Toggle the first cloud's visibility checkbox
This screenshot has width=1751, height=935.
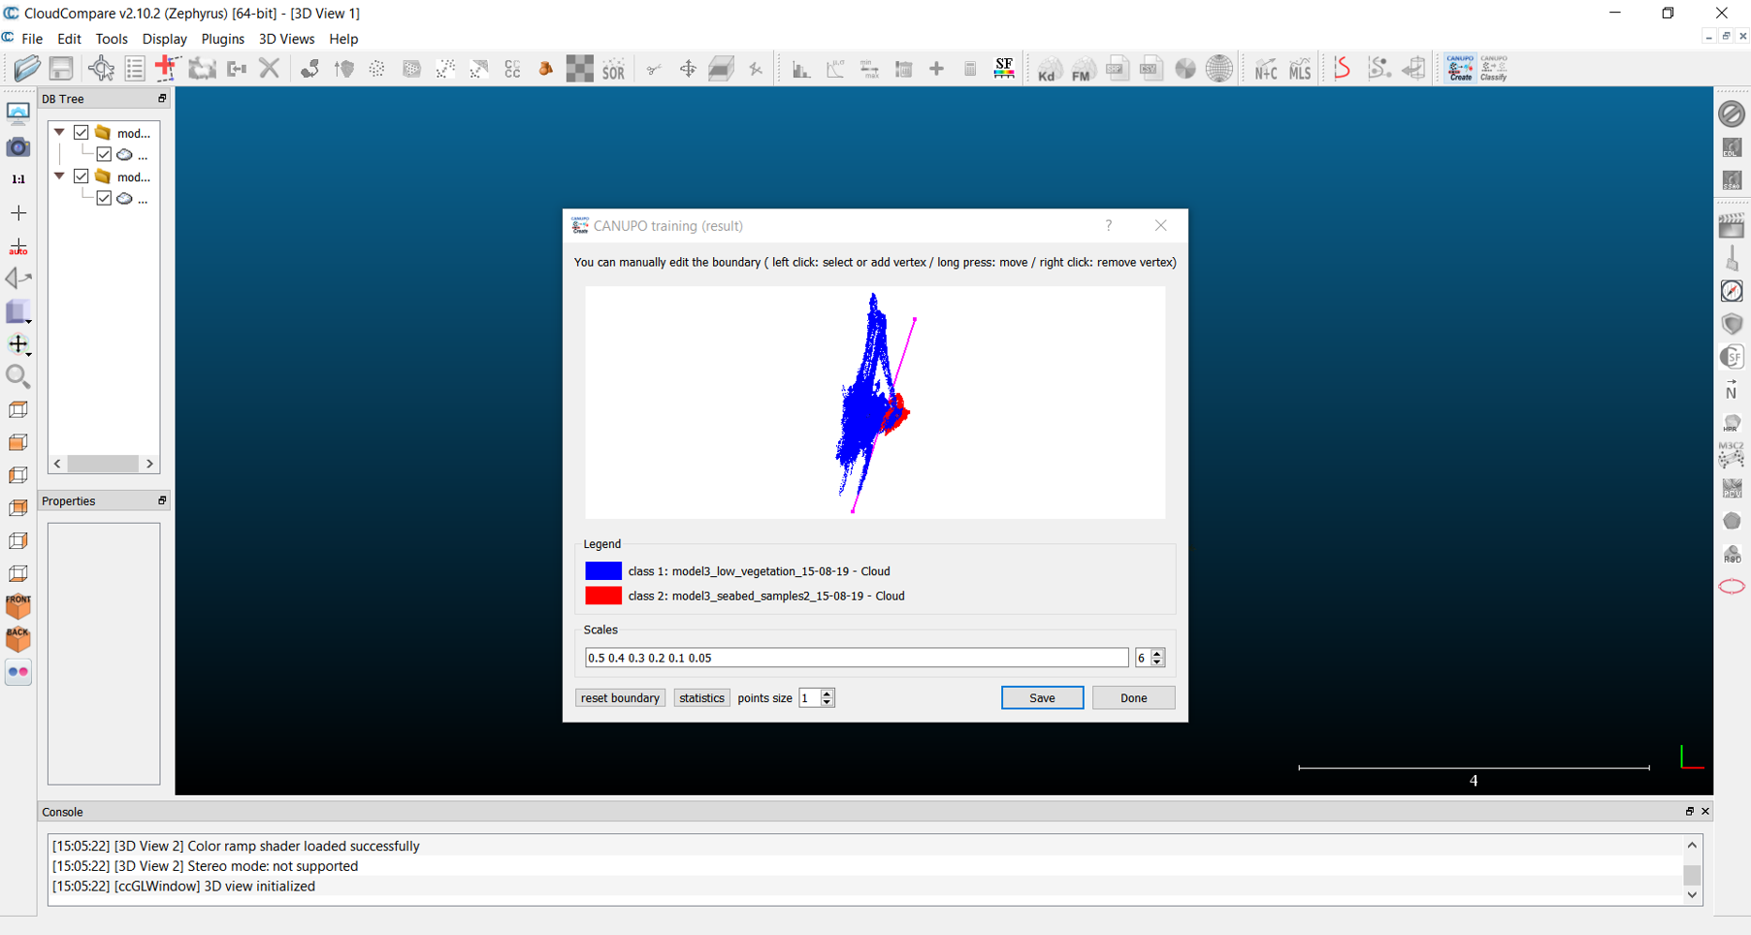point(104,154)
